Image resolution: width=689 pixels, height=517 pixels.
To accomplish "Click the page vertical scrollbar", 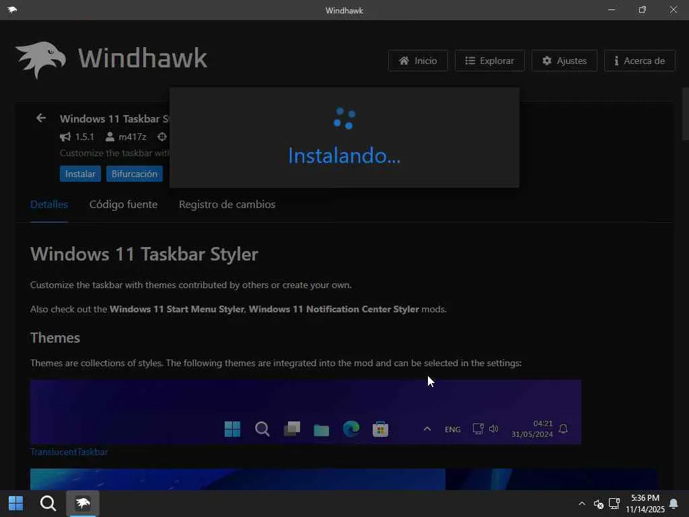I will pyautogui.click(x=685, y=114).
